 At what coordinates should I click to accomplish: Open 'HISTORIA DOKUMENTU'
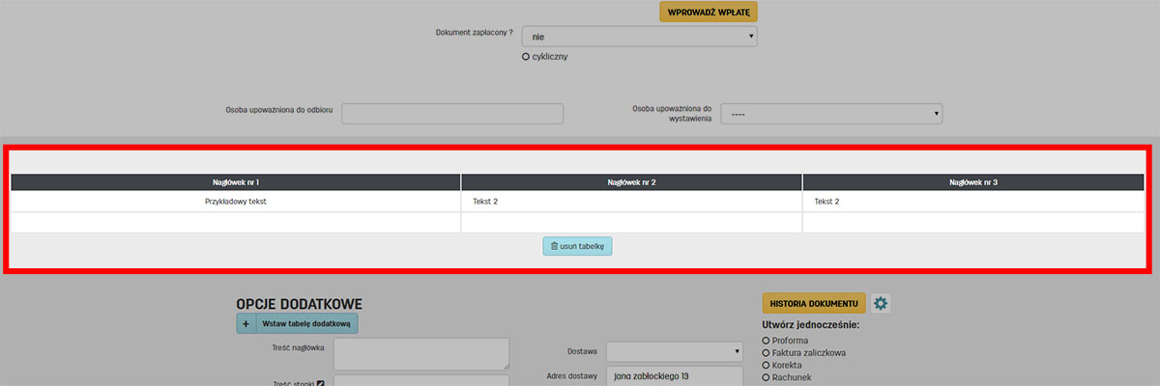[x=814, y=303]
